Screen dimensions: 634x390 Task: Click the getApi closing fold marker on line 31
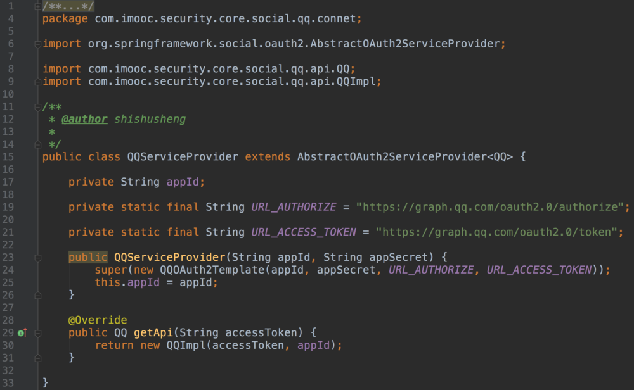(x=38, y=357)
